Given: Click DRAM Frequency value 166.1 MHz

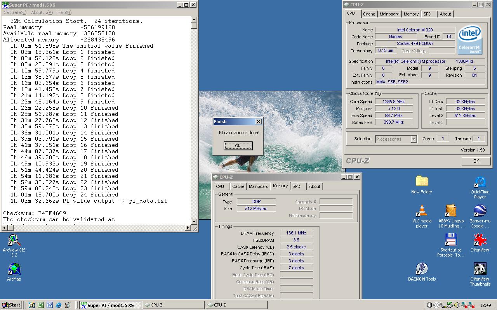Looking at the screenshot, I should tap(296, 233).
